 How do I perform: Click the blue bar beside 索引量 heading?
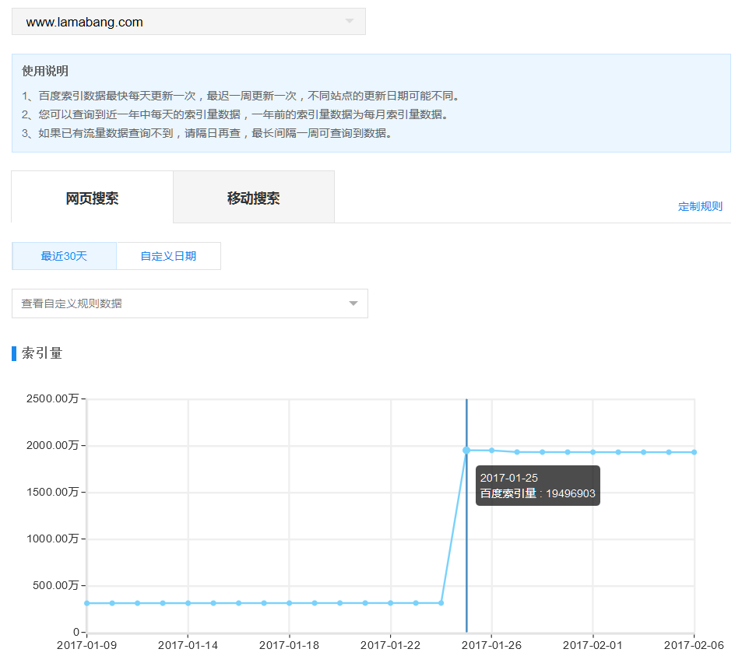[13, 353]
